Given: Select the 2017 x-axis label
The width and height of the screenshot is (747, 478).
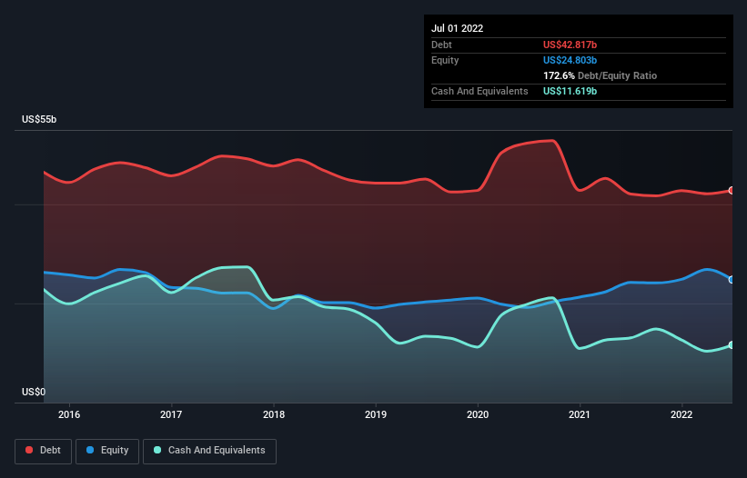Looking at the screenshot, I should click(171, 414).
